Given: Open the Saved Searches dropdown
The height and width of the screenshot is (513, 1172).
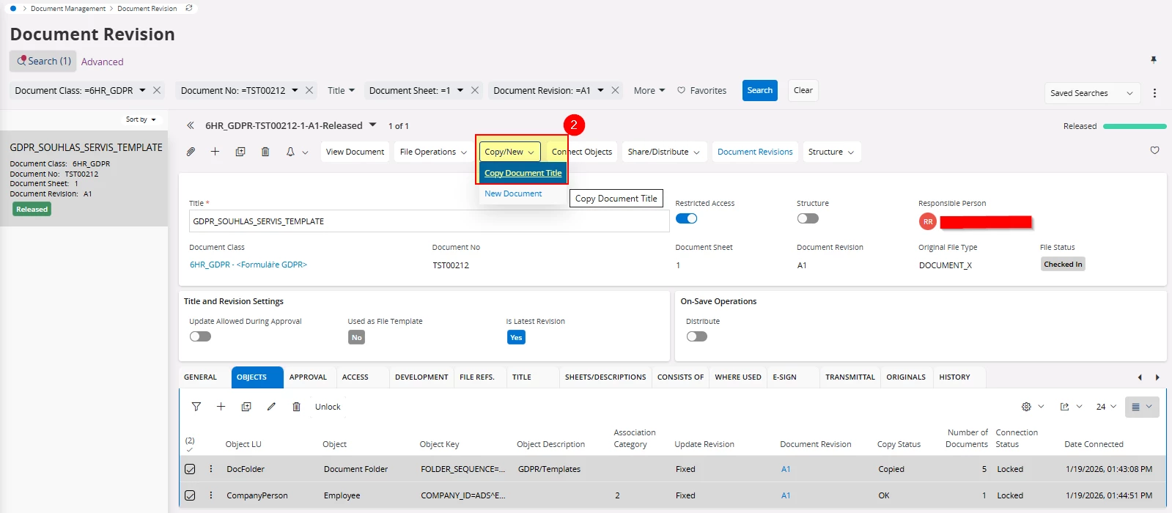Looking at the screenshot, I should click(1091, 93).
